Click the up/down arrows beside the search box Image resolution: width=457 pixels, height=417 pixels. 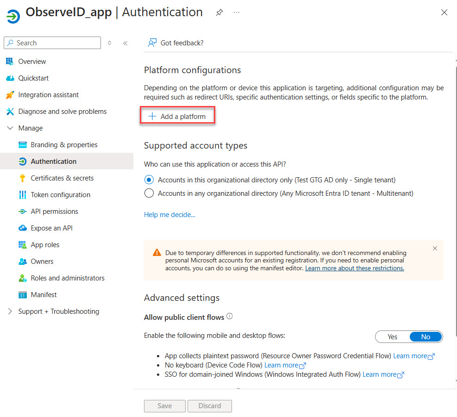tap(109, 43)
